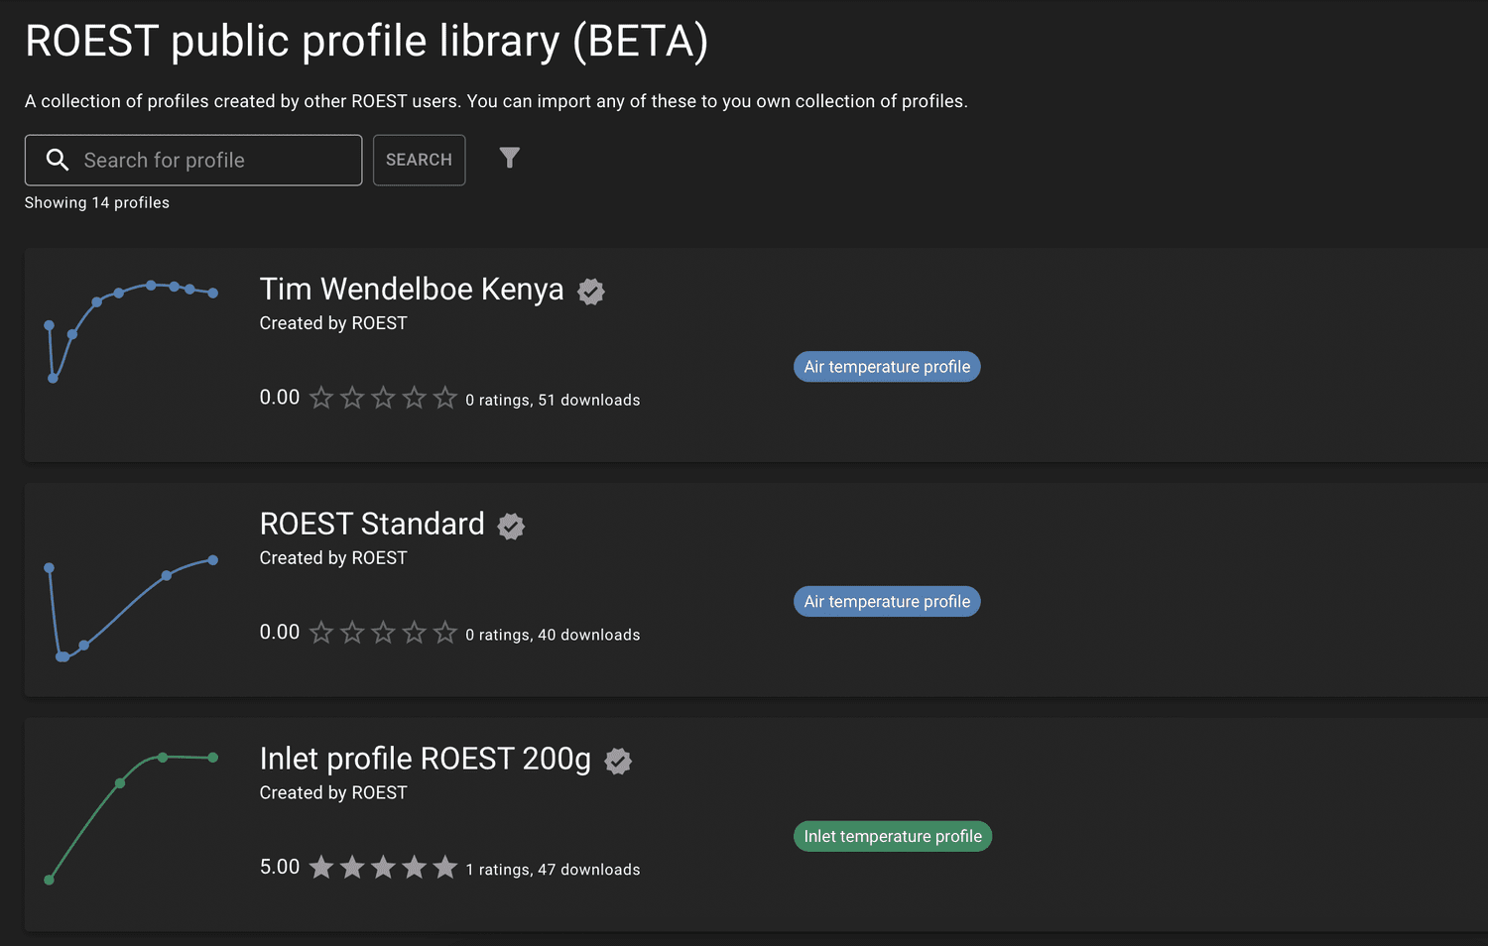Open the green Inlet profile curve thumbnail
The image size is (1488, 946).
[x=131, y=818]
